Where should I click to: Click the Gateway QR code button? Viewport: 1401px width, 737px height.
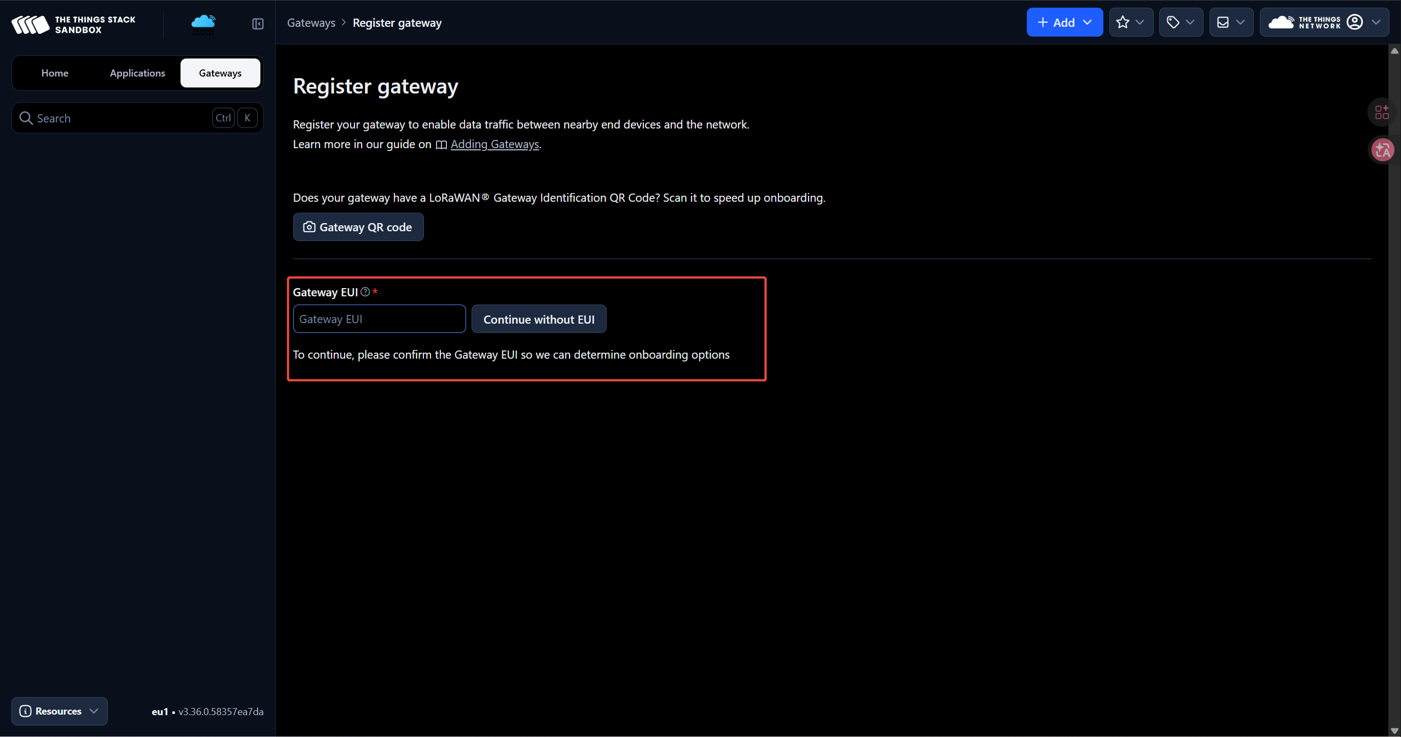point(358,227)
